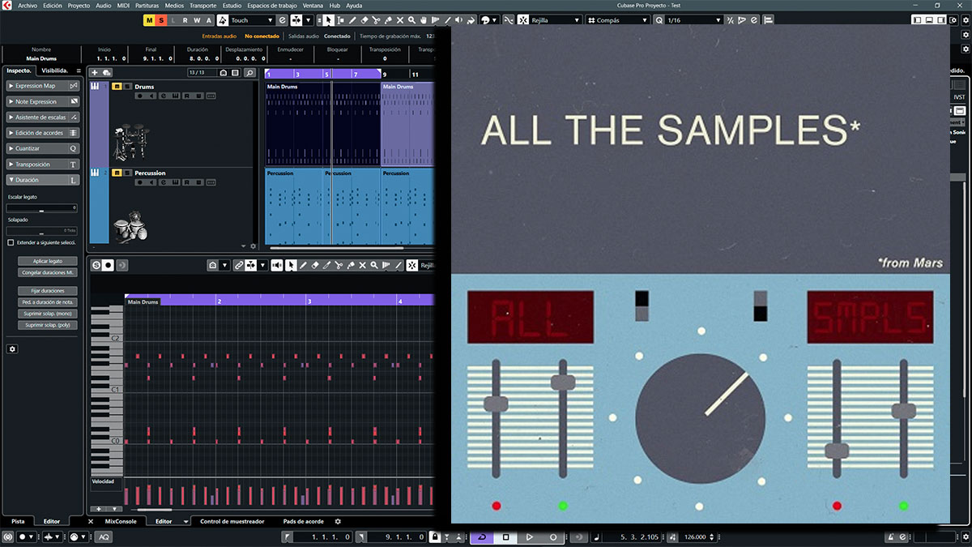The width and height of the screenshot is (972, 547).
Task: Select the Mute X tool in key editor toolbar
Action: (362, 265)
